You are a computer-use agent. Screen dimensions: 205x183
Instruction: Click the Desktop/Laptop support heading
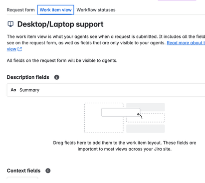pyautogui.click(x=60, y=24)
